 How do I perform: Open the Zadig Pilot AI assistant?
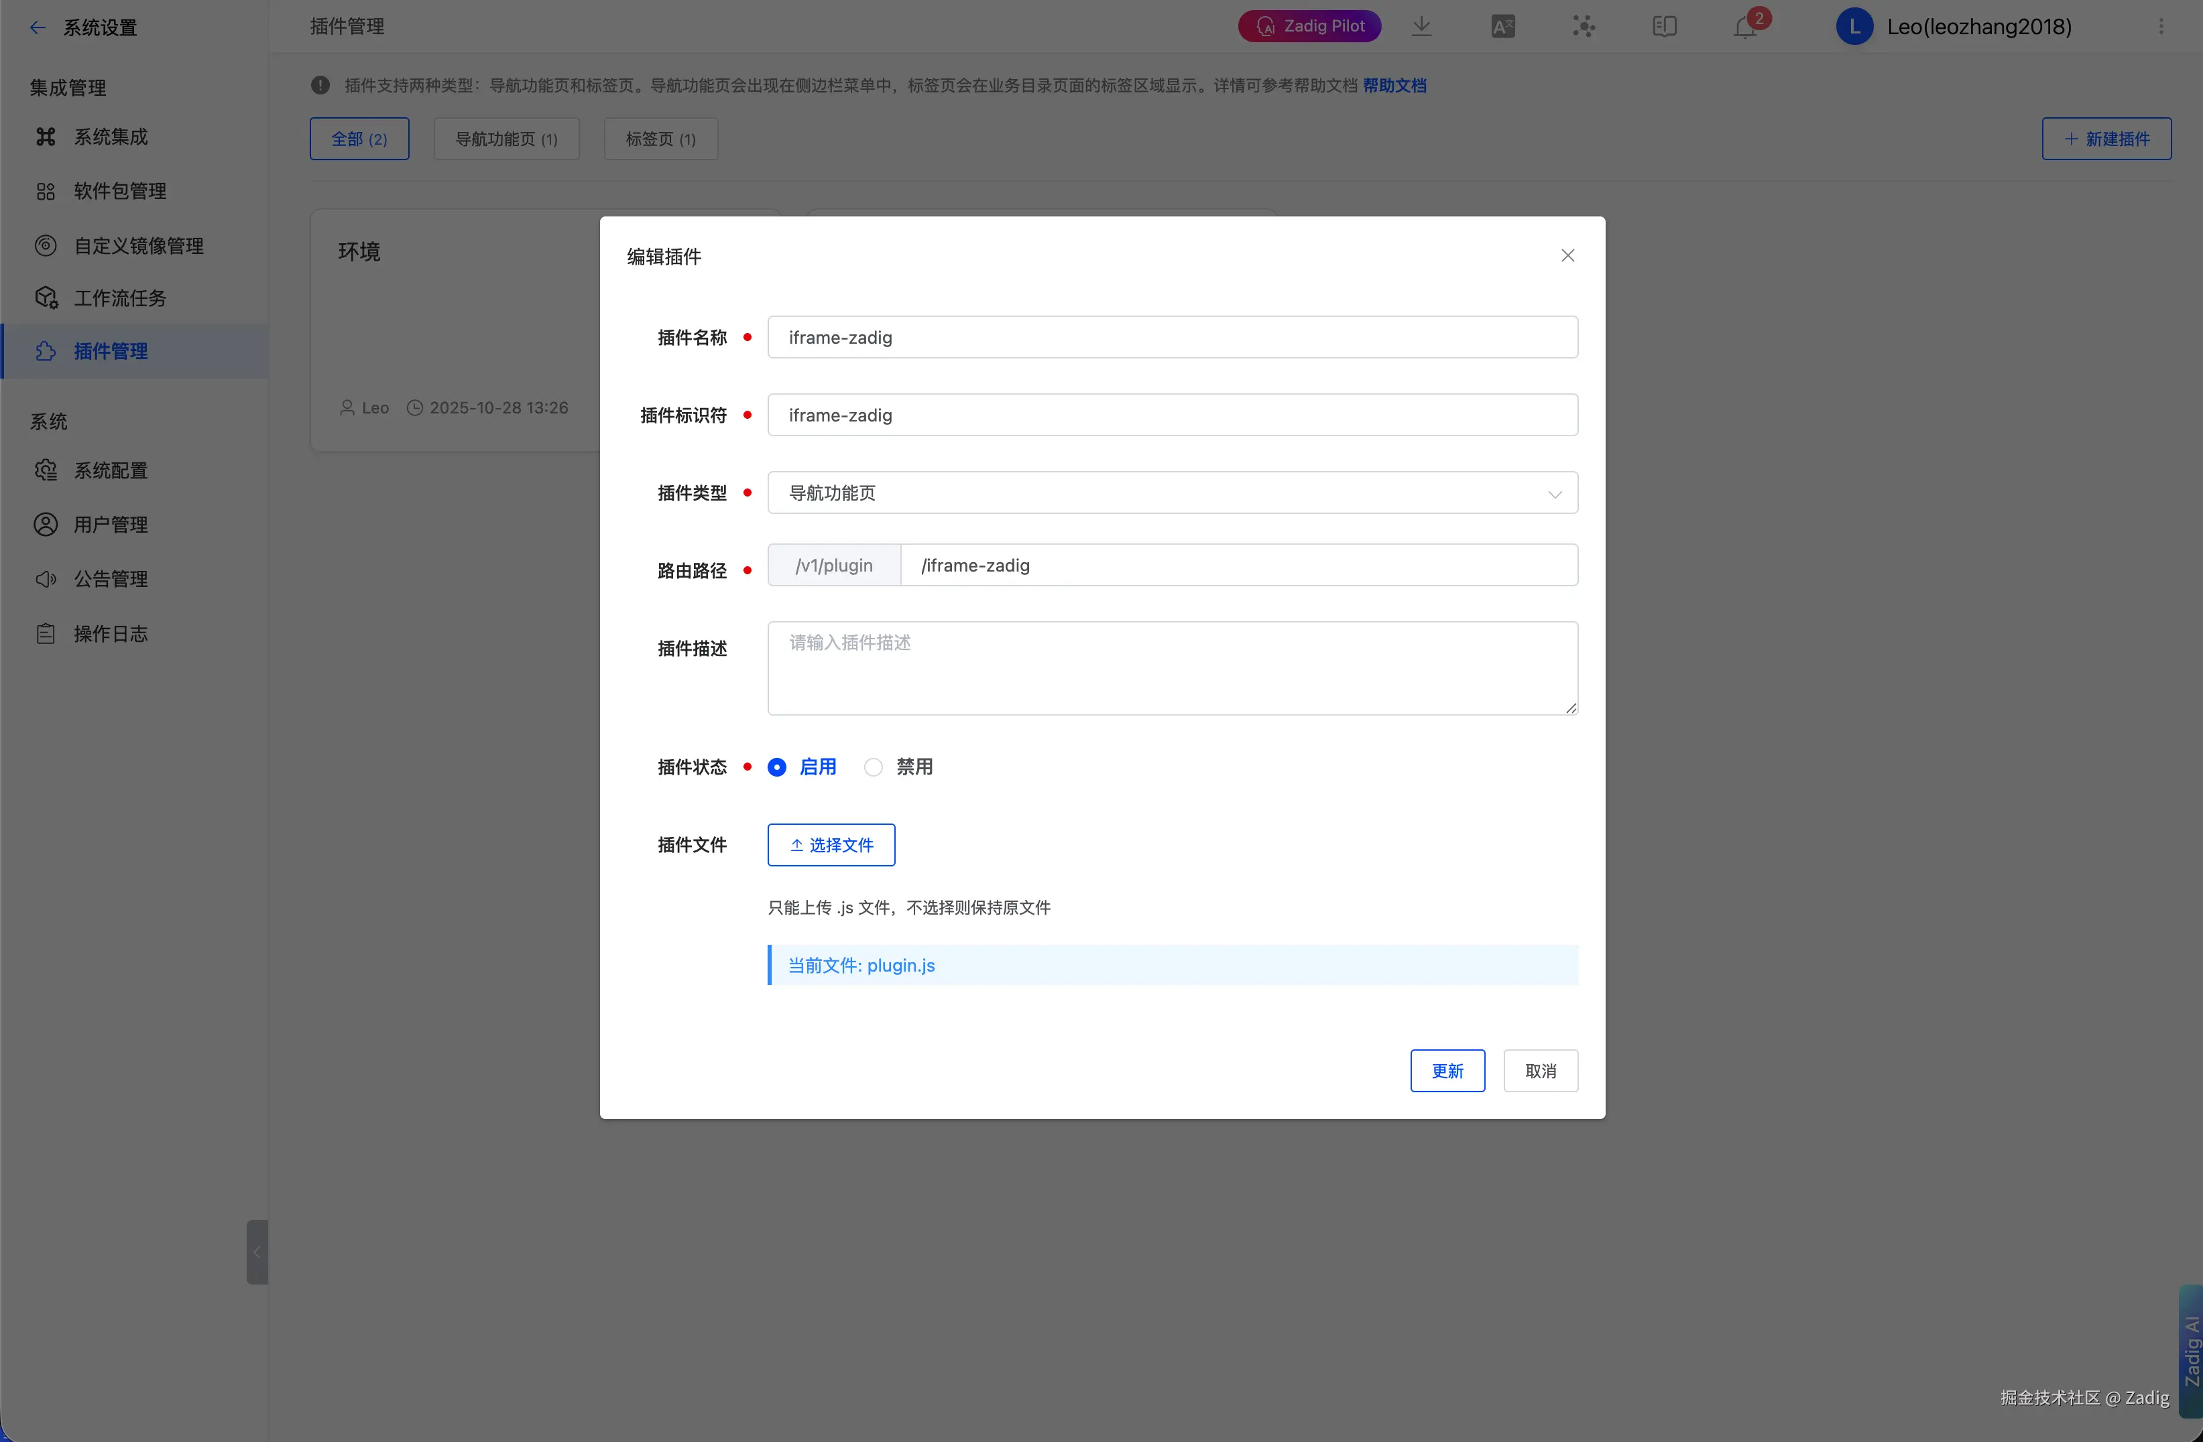pyautogui.click(x=1309, y=27)
